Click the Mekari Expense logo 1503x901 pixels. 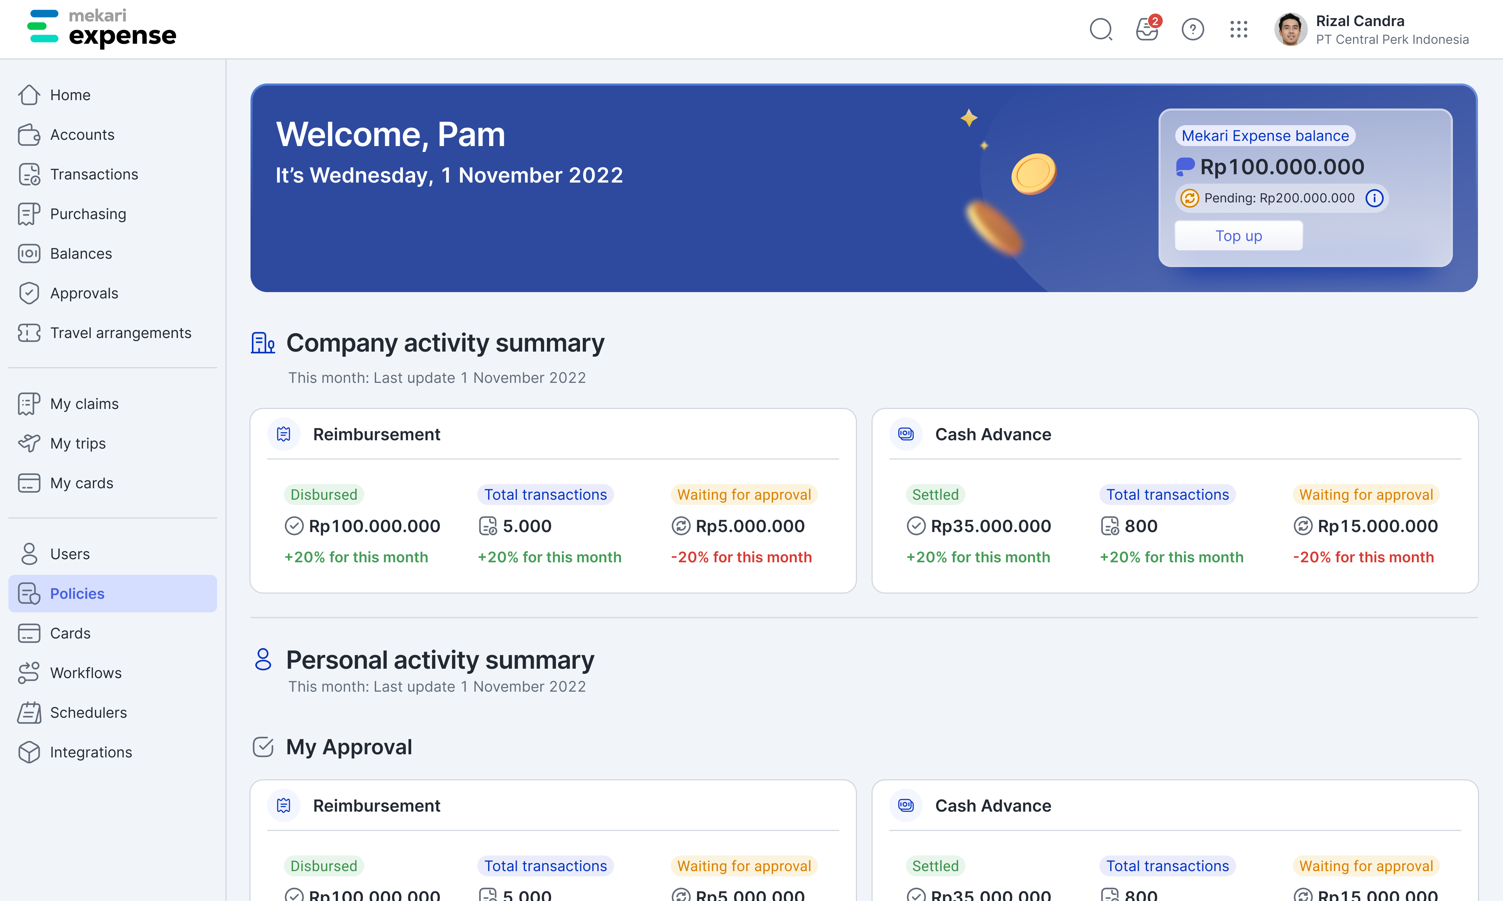102,29
